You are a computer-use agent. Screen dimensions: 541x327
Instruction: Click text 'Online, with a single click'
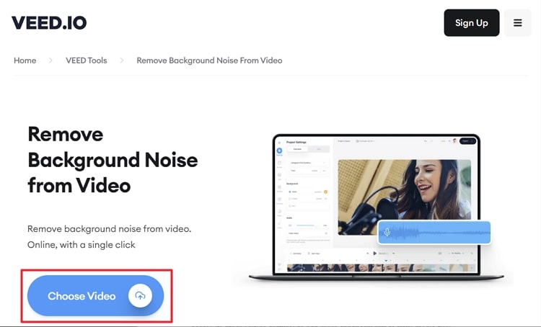(x=82, y=245)
